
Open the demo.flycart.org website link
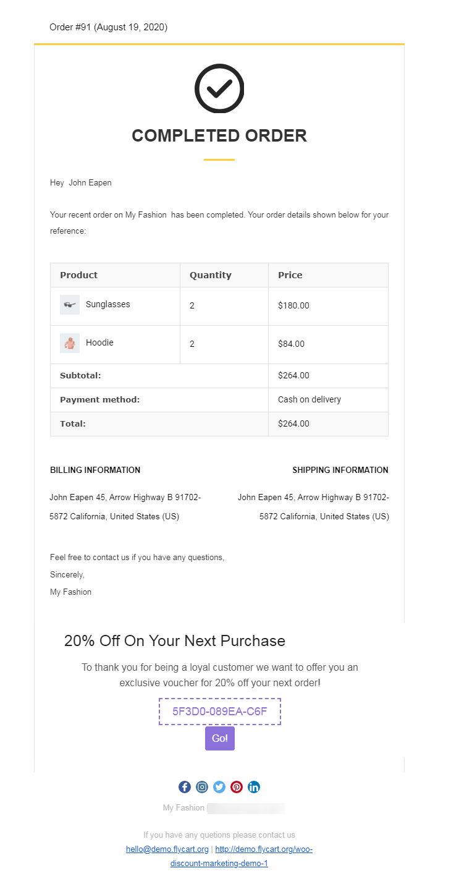pos(264,849)
